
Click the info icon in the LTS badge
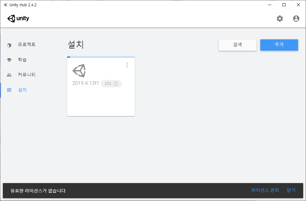(x=116, y=84)
